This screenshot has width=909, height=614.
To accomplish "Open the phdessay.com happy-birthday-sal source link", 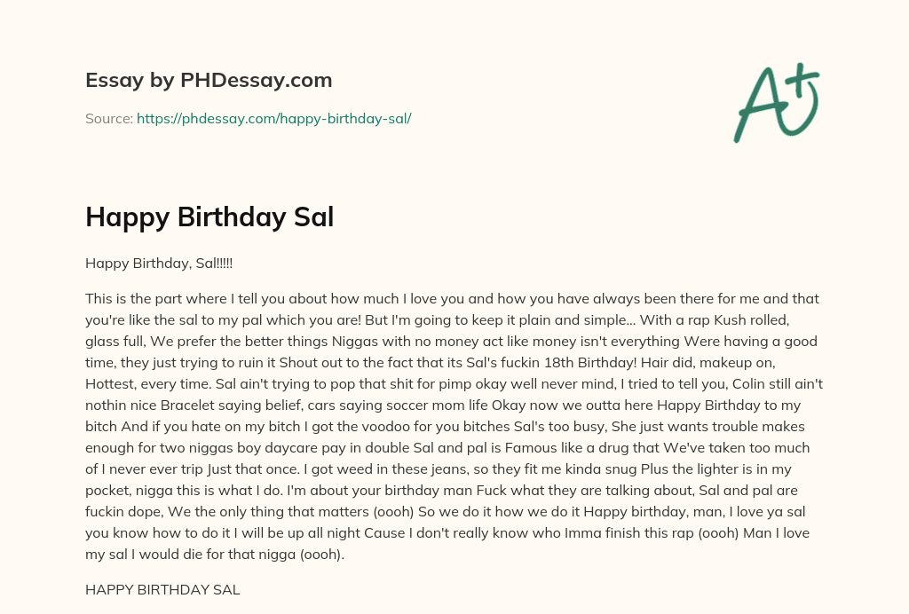I will coord(273,118).
